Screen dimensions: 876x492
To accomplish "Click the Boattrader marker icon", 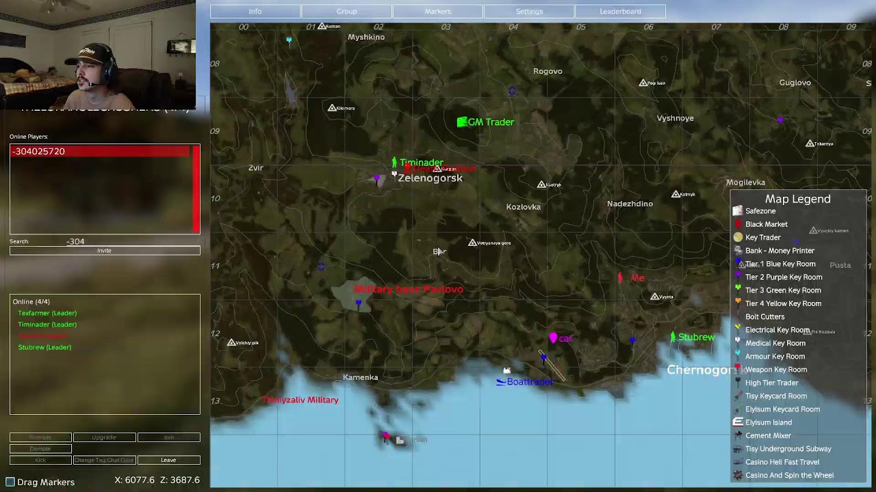I will [501, 382].
